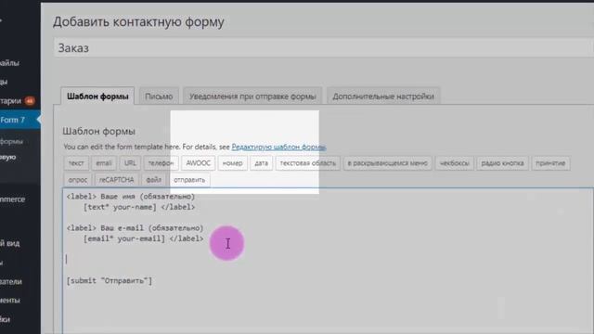
Task: Click the Добавить контактную форму heading
Action: coord(138,22)
